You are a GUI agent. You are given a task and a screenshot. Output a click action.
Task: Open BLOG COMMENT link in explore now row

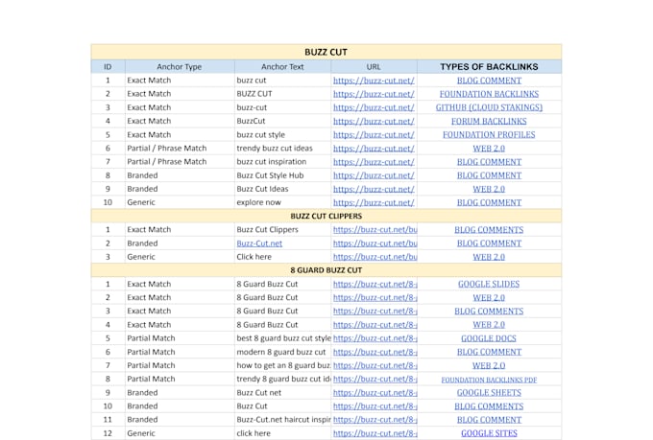489,202
